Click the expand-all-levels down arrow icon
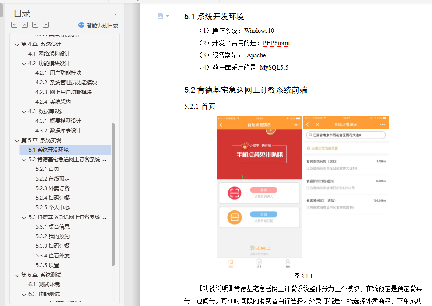432x306 pixels. click(14, 25)
